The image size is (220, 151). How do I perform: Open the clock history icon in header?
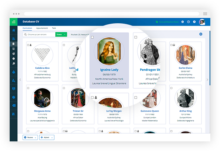tap(188, 22)
